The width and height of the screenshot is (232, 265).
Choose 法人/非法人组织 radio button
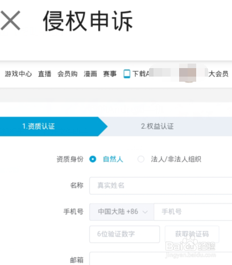pyautogui.click(x=141, y=159)
